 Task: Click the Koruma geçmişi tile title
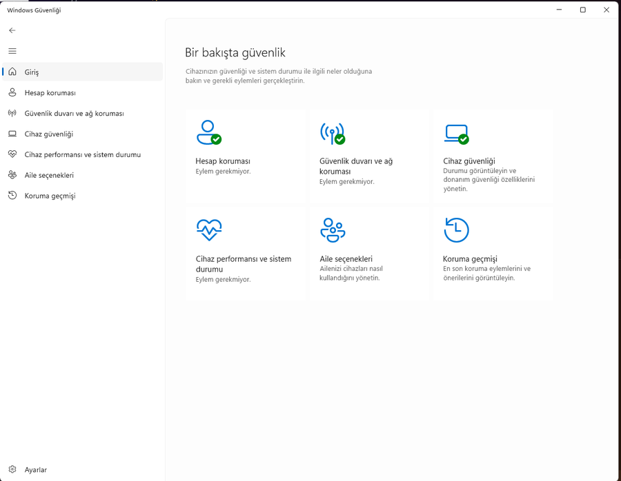tap(470, 259)
